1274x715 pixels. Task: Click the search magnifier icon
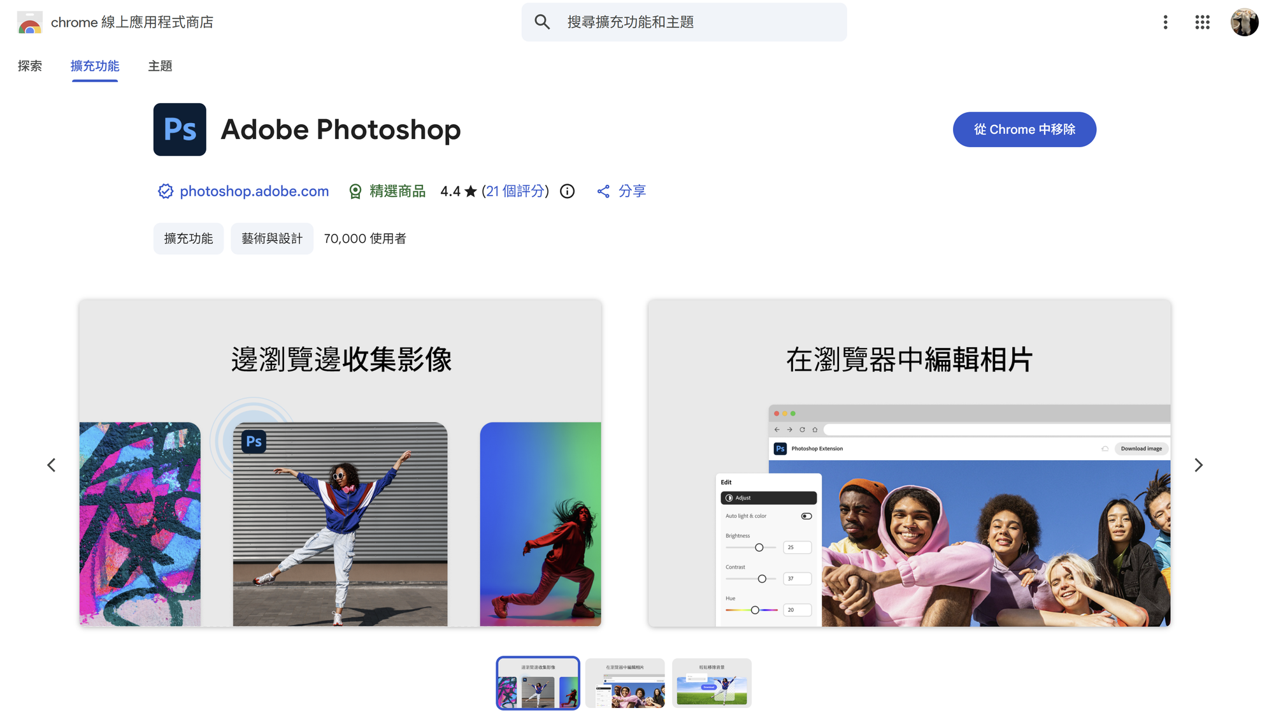[x=542, y=22]
